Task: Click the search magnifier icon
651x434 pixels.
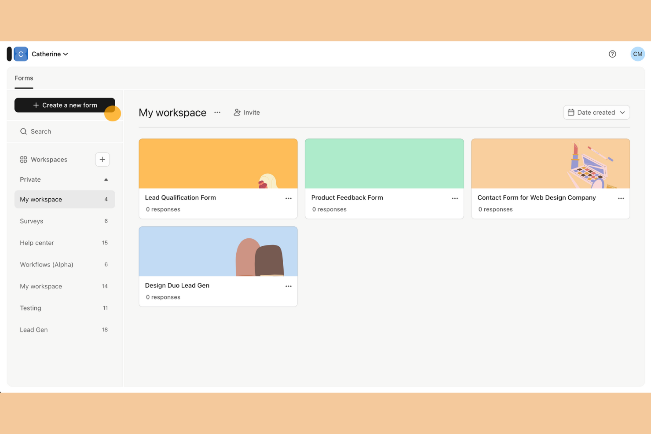Action: click(24, 131)
